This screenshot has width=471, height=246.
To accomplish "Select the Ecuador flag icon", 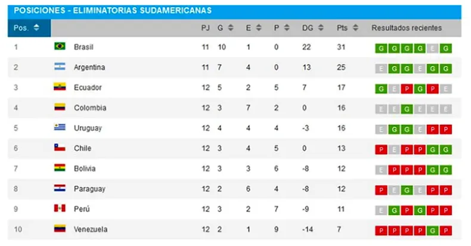I will tap(60, 87).
